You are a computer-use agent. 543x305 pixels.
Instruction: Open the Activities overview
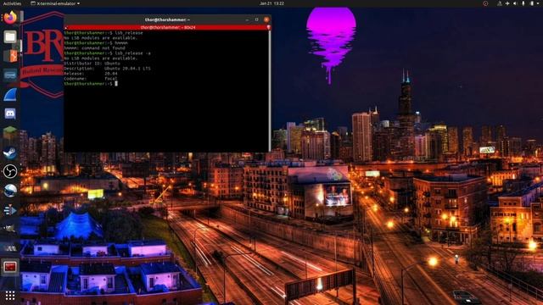12,3
